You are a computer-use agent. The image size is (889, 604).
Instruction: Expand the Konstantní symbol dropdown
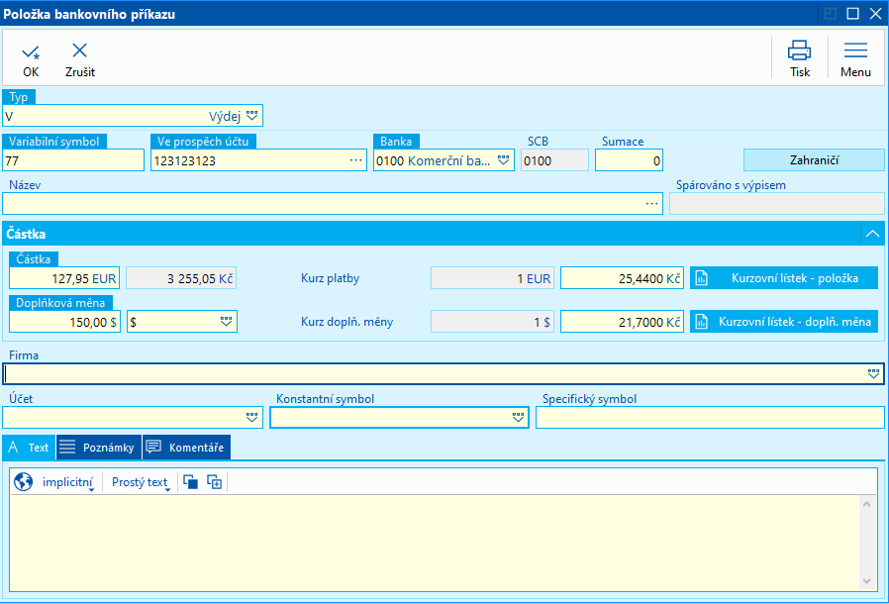click(x=518, y=418)
